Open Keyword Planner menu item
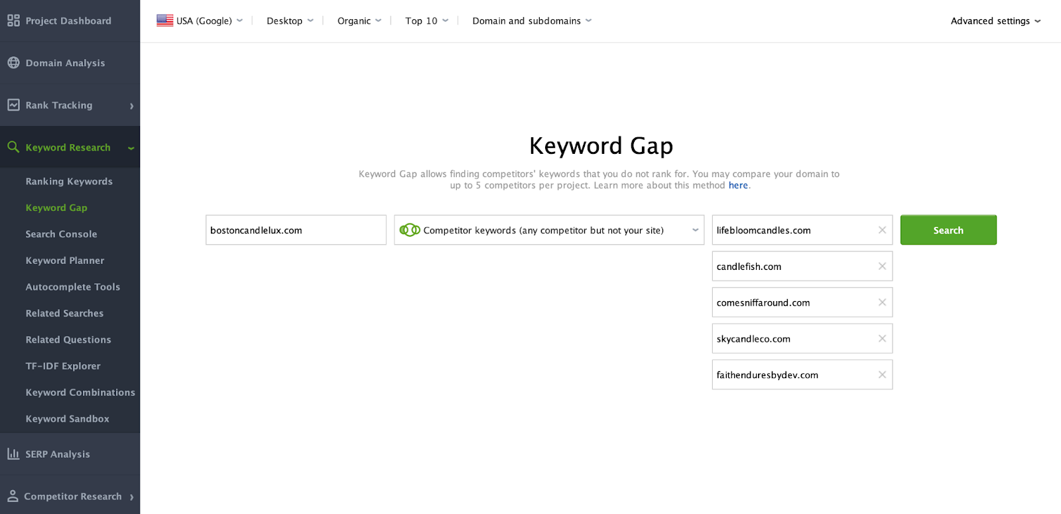This screenshot has width=1061, height=514. pos(65,260)
